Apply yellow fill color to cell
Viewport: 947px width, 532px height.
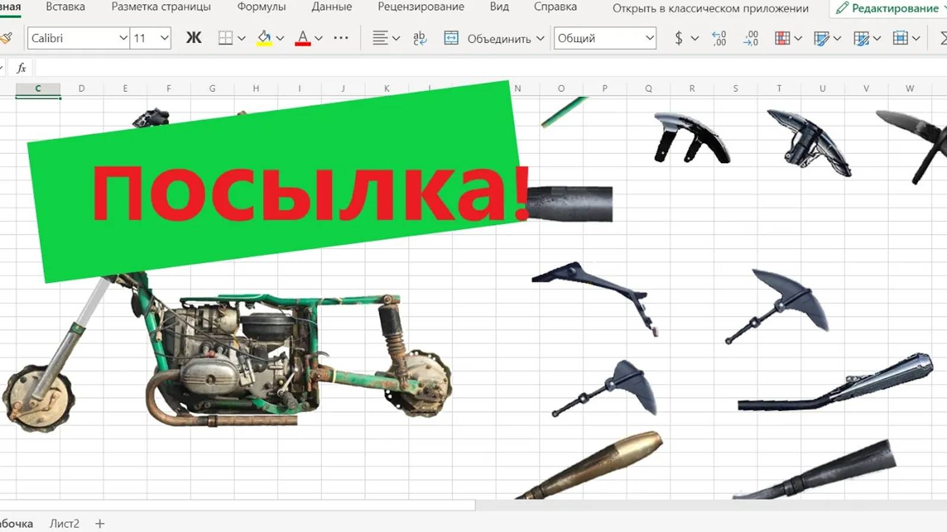point(265,38)
